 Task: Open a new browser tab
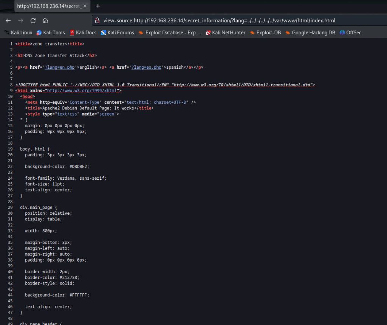pos(98,6)
